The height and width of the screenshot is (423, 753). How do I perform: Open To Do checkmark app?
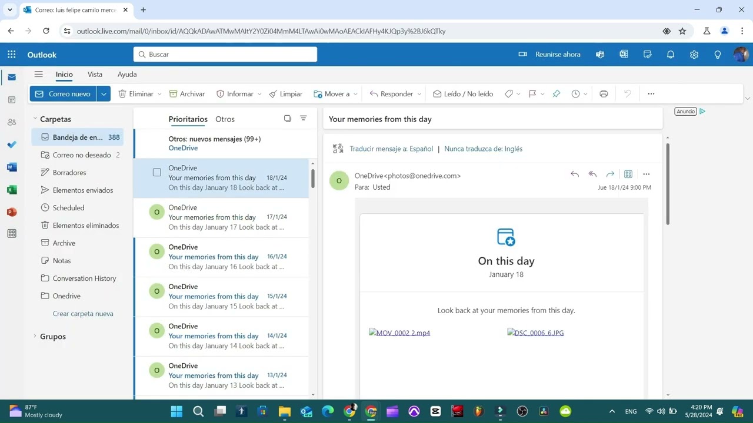click(11, 145)
